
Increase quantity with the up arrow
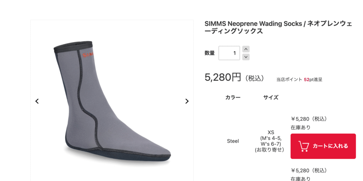(246, 49)
